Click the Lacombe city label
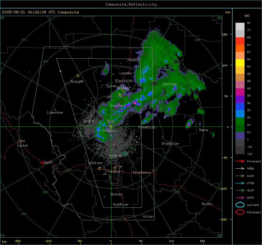262x245 pixels. (125, 73)
